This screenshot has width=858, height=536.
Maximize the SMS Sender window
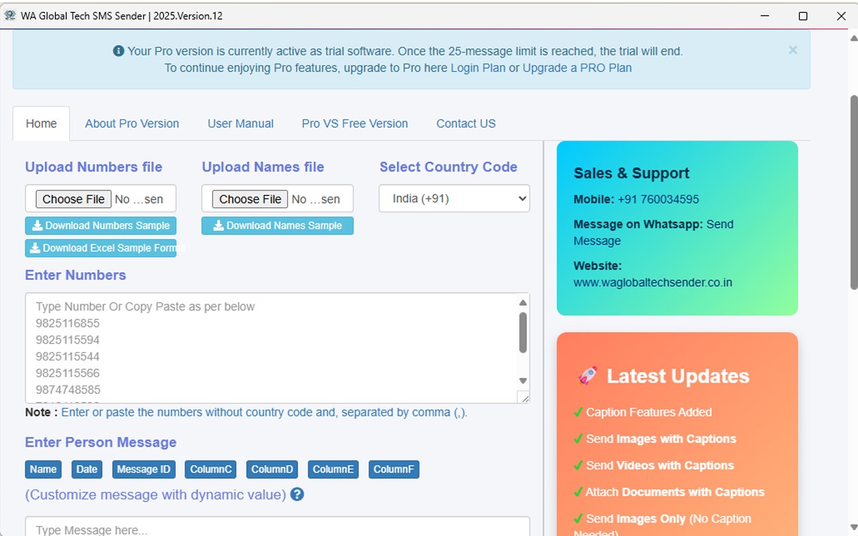(x=803, y=16)
